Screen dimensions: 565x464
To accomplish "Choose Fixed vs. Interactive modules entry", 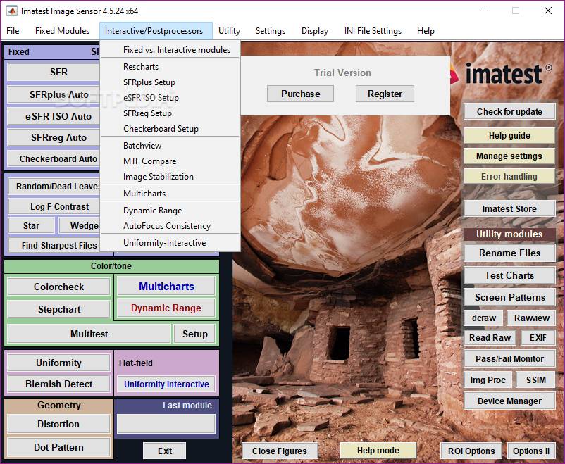I will click(x=170, y=50).
